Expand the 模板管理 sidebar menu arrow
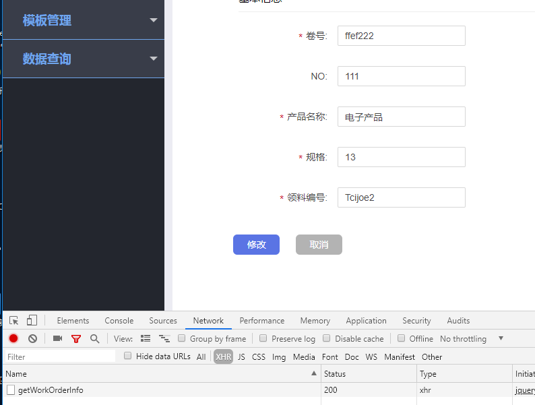This screenshot has width=535, height=405. click(154, 20)
